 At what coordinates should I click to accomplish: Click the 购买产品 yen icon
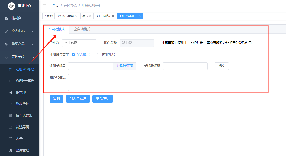6,44
